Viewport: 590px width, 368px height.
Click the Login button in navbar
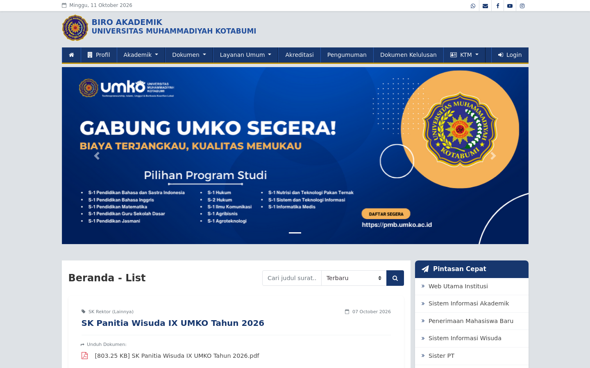tap(510, 55)
